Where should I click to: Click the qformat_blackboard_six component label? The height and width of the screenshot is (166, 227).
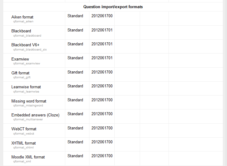tap(30, 50)
